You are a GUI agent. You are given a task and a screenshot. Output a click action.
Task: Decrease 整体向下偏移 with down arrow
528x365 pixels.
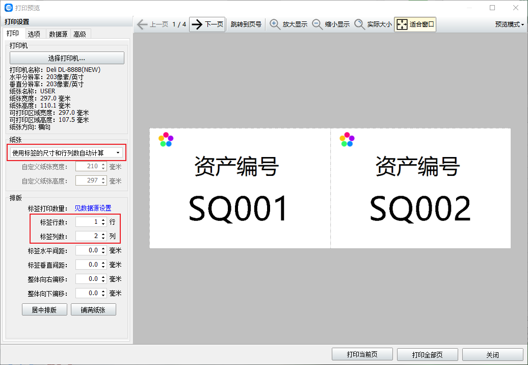(103, 296)
